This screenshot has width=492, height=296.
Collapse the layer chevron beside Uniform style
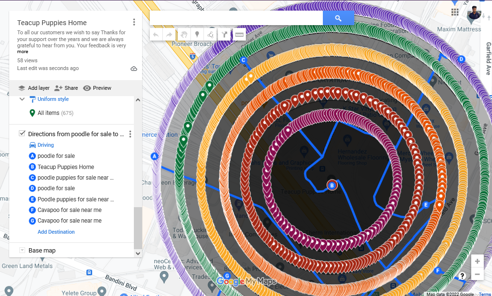22,99
